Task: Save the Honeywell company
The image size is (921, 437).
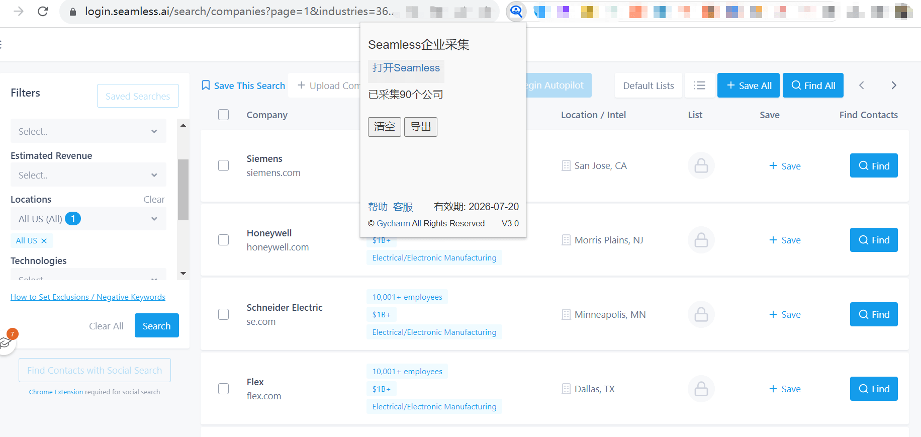Action: (x=785, y=240)
